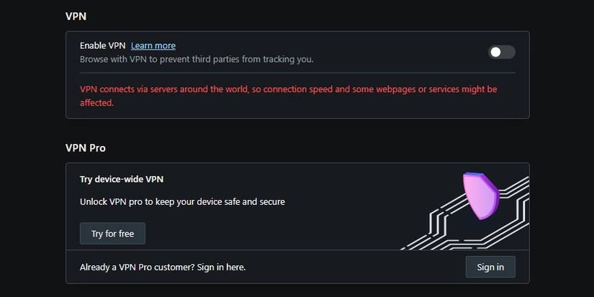Viewport: 594px width, 297px height.
Task: Click the red VPN speed warning text
Action: pyautogui.click(x=288, y=89)
